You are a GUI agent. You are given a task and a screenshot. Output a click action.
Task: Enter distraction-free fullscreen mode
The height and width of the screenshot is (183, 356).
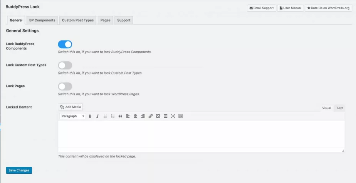(173, 116)
